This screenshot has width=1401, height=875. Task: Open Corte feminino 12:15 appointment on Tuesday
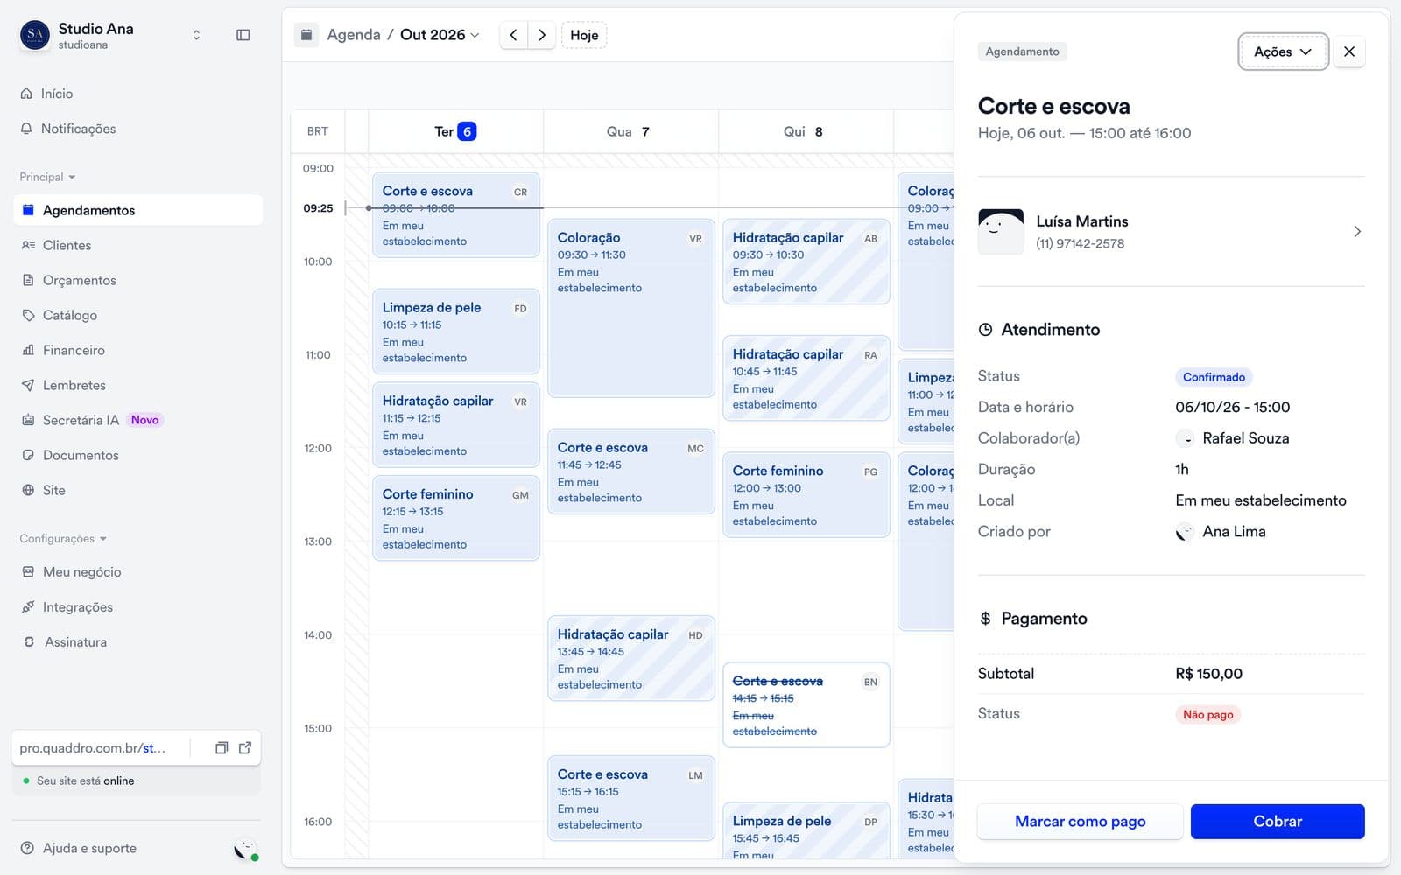click(x=456, y=518)
